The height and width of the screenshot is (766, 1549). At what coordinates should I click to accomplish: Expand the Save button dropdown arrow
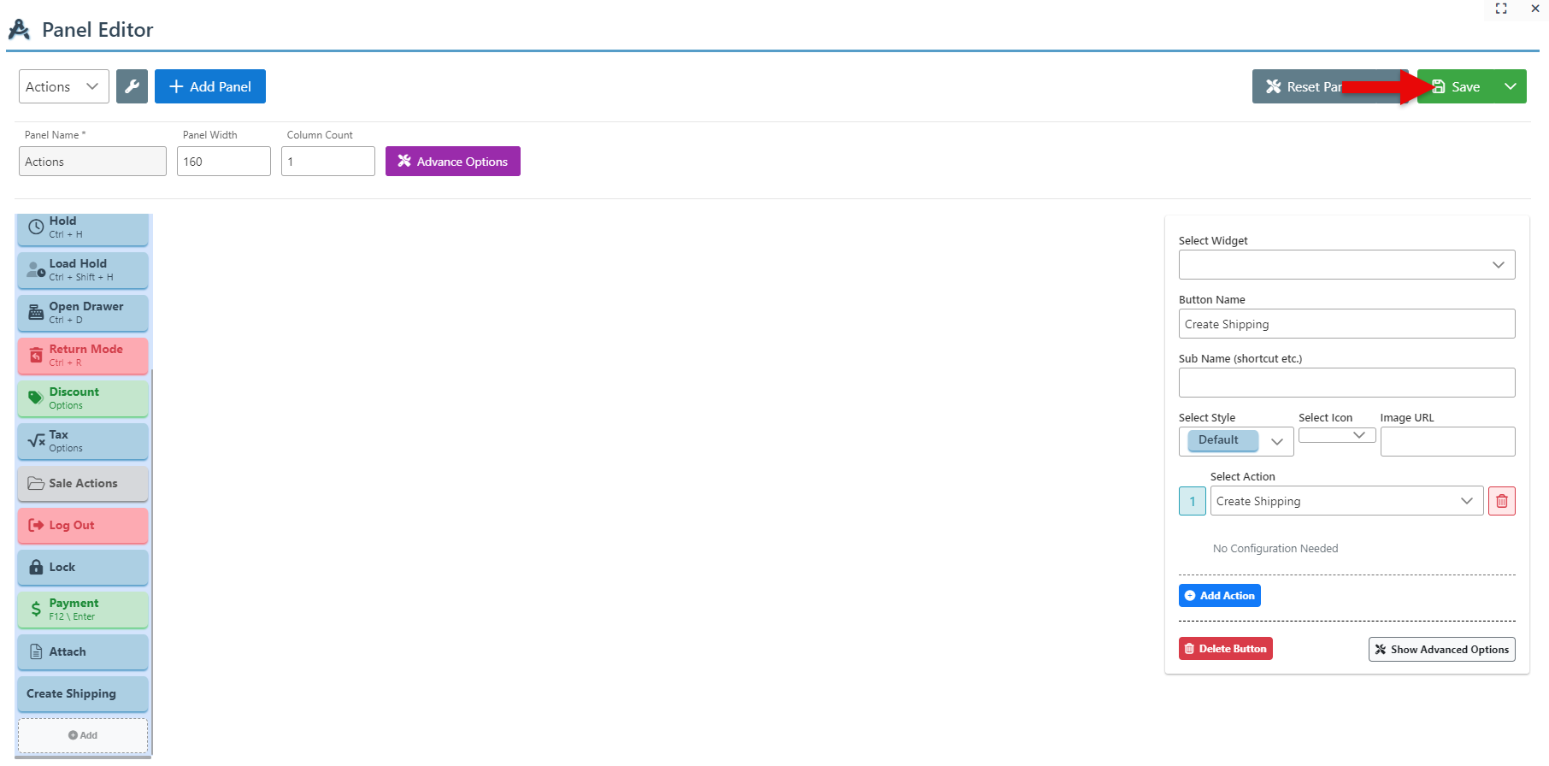1510,86
